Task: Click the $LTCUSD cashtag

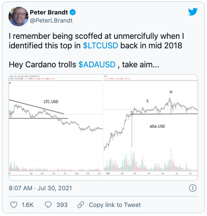Action: [101, 46]
